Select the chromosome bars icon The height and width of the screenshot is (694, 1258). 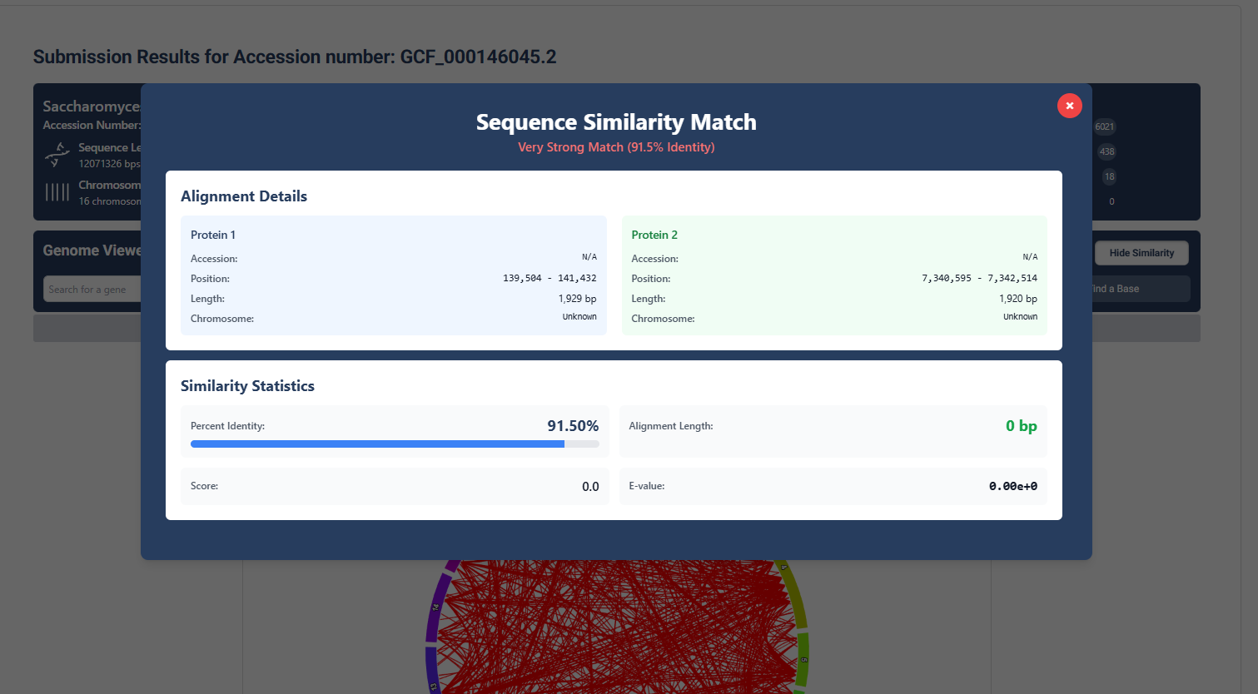click(56, 191)
